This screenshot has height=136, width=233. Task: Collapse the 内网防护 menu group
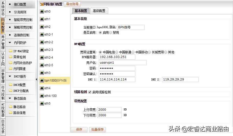tap(10, 43)
